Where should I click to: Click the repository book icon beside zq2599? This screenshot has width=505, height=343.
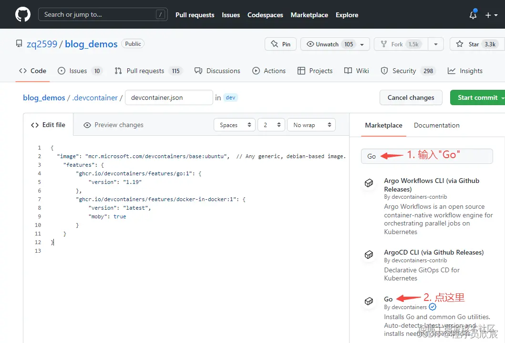[x=19, y=43]
